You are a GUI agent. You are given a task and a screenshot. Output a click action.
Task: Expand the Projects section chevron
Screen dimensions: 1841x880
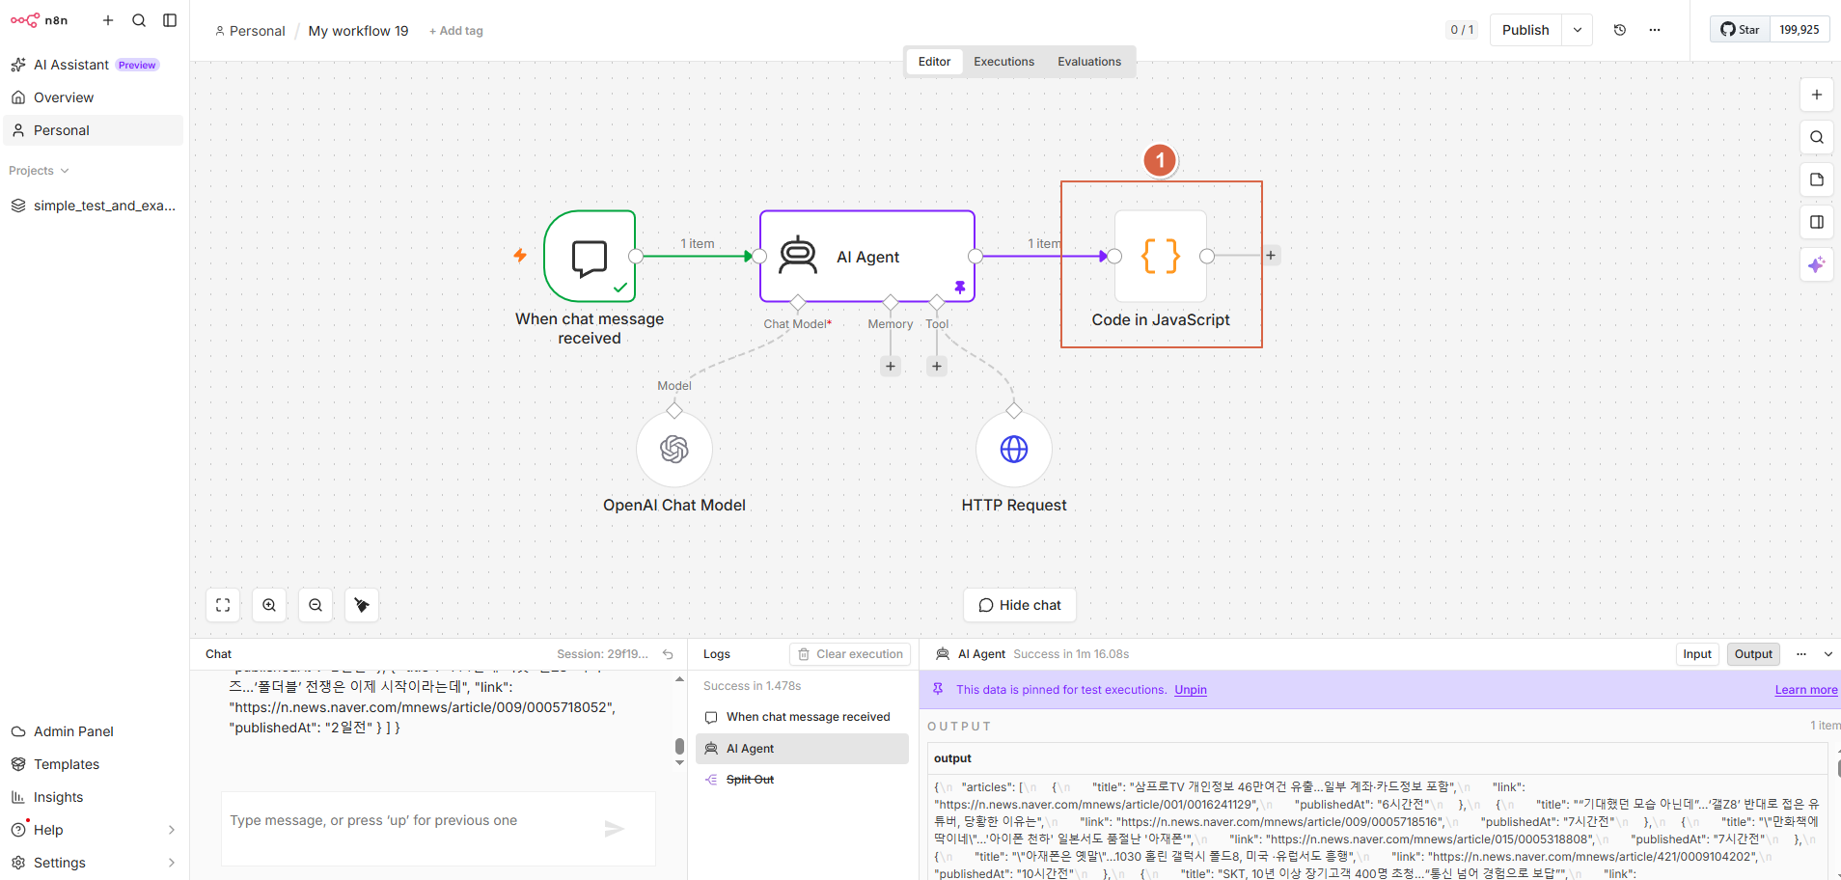[x=65, y=171]
